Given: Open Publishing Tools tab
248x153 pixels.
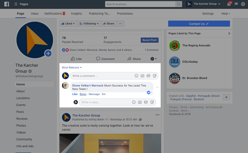Looking at the screenshot, I should pyautogui.click(x=99, y=14).
